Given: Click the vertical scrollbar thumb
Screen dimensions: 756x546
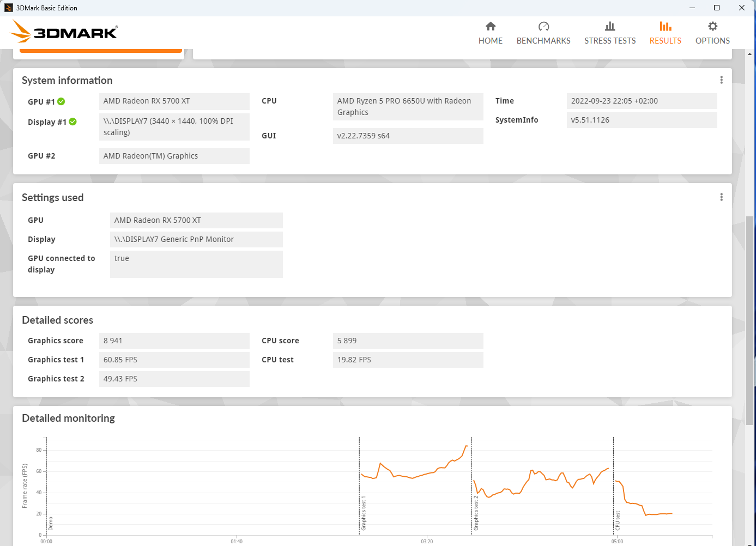Looking at the screenshot, I should pyautogui.click(x=750, y=320).
